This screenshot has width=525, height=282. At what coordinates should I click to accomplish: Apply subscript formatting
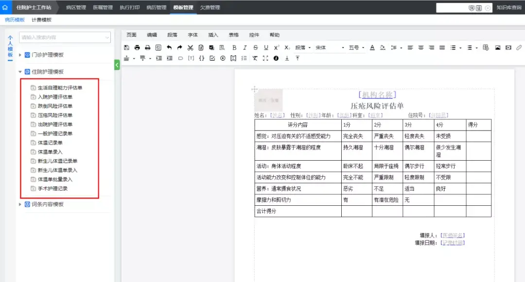tap(287, 48)
